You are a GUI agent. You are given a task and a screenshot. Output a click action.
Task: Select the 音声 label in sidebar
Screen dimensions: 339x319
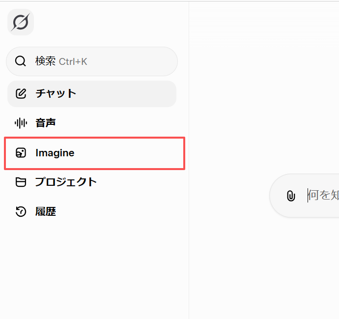click(46, 123)
